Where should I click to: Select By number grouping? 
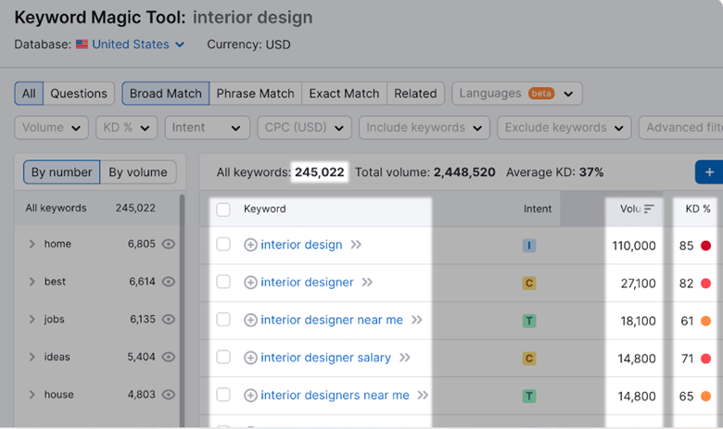(62, 172)
